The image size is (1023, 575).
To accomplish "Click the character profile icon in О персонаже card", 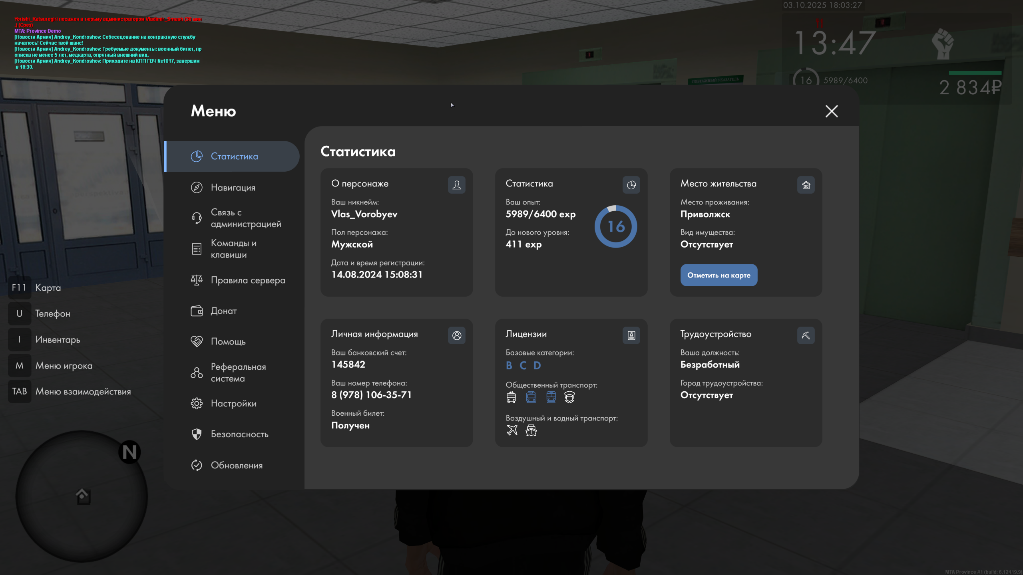I will [x=456, y=185].
